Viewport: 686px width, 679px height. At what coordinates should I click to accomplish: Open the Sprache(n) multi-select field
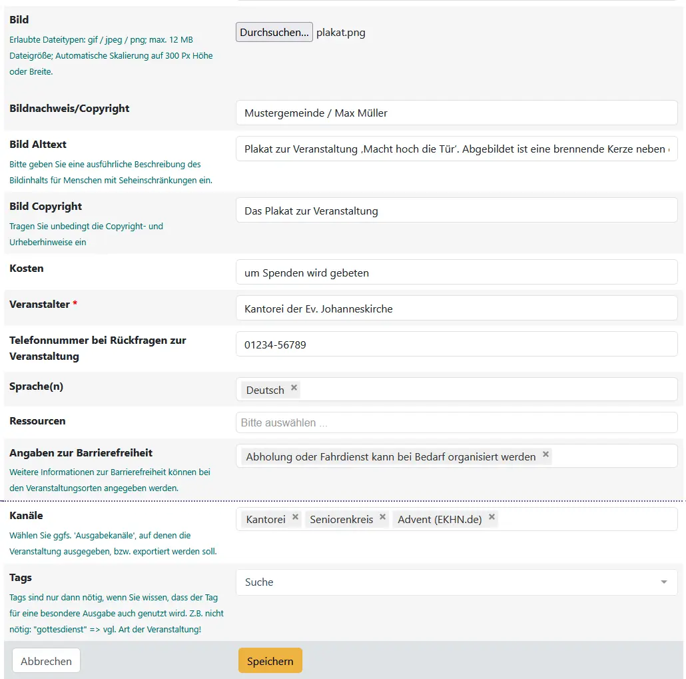[486, 390]
